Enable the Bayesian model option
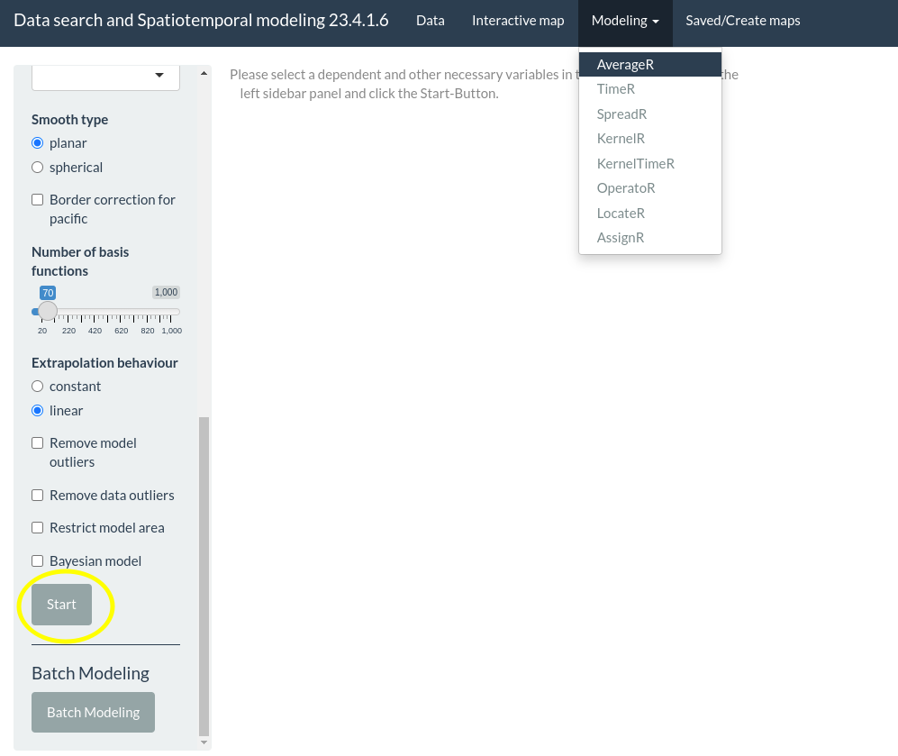This screenshot has height=756, width=898. (37, 560)
